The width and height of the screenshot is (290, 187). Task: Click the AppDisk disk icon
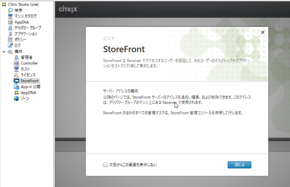pos(10,22)
